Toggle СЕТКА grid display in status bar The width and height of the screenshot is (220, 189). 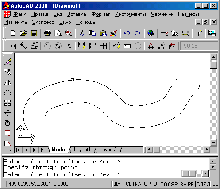[133, 184]
